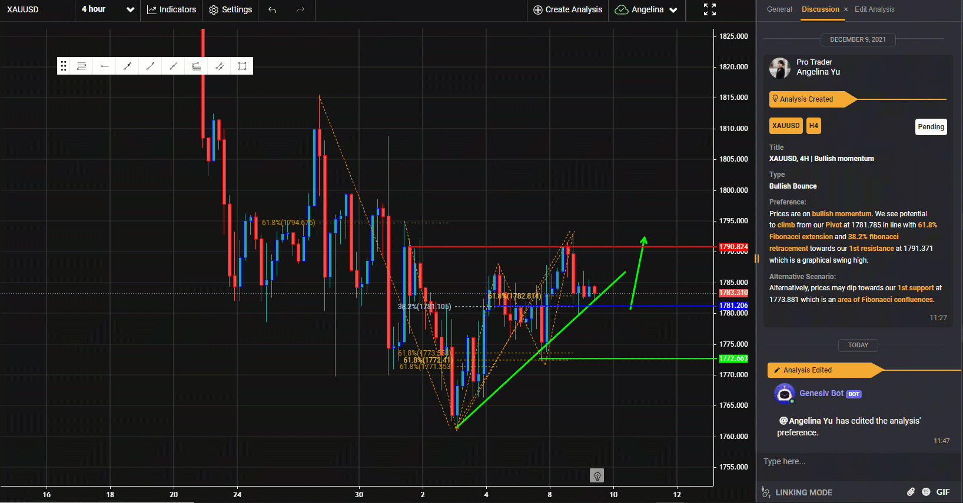This screenshot has height=503, width=963.
Task: Click the 1800.000 price axis label
Action: 733,190
